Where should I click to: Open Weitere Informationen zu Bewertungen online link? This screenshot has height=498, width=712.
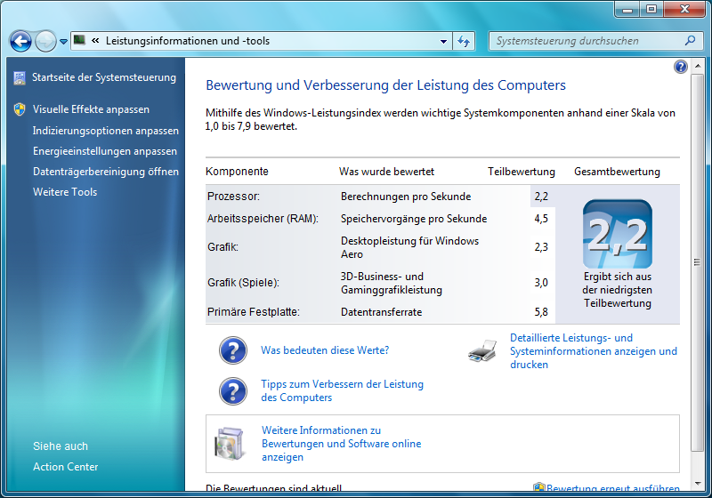click(x=342, y=444)
